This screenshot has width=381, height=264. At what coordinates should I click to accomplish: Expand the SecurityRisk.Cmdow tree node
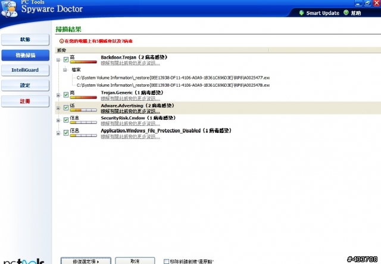tap(58, 120)
